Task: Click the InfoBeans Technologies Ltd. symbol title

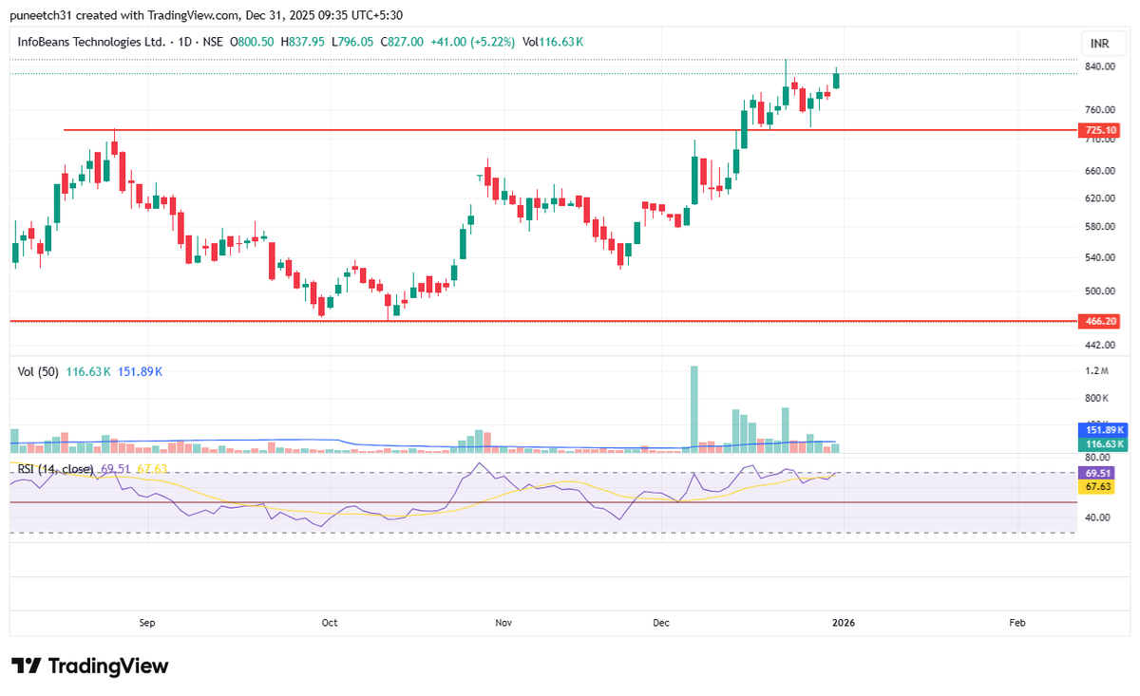Action: click(x=90, y=43)
